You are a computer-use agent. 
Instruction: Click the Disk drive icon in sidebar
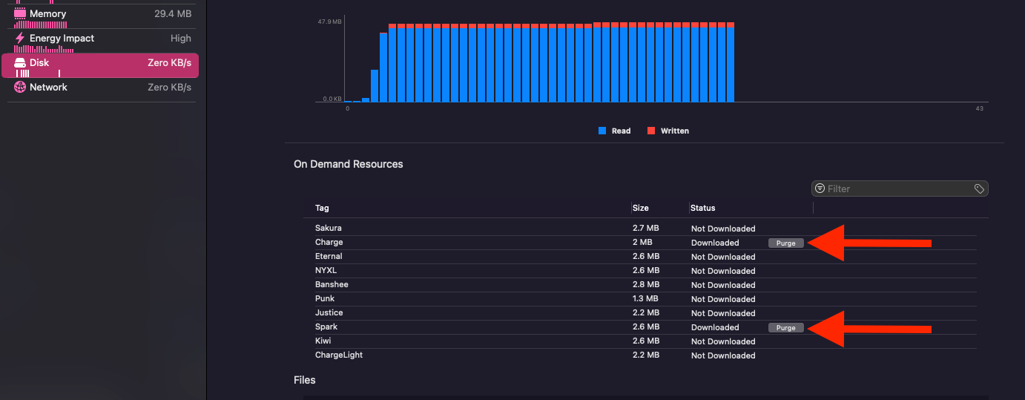tap(20, 63)
